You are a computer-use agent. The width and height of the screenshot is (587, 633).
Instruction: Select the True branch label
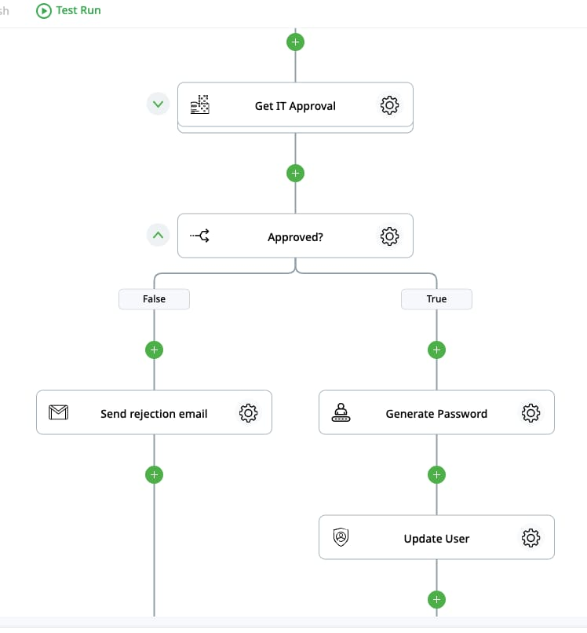(x=436, y=299)
